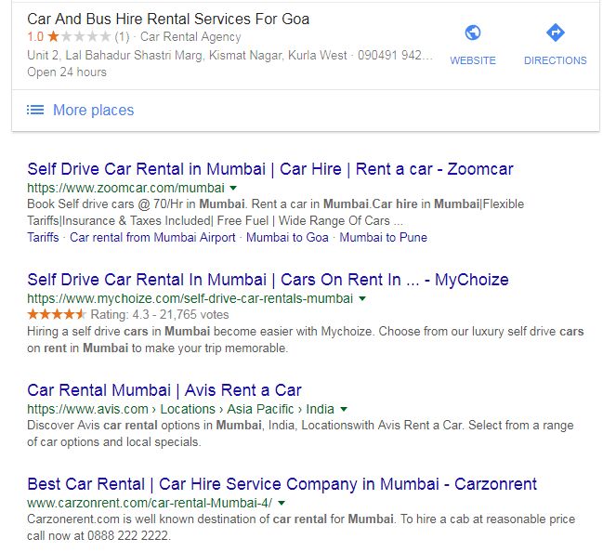Open the Zoomcar Self Drive Car Rental result

point(270,169)
